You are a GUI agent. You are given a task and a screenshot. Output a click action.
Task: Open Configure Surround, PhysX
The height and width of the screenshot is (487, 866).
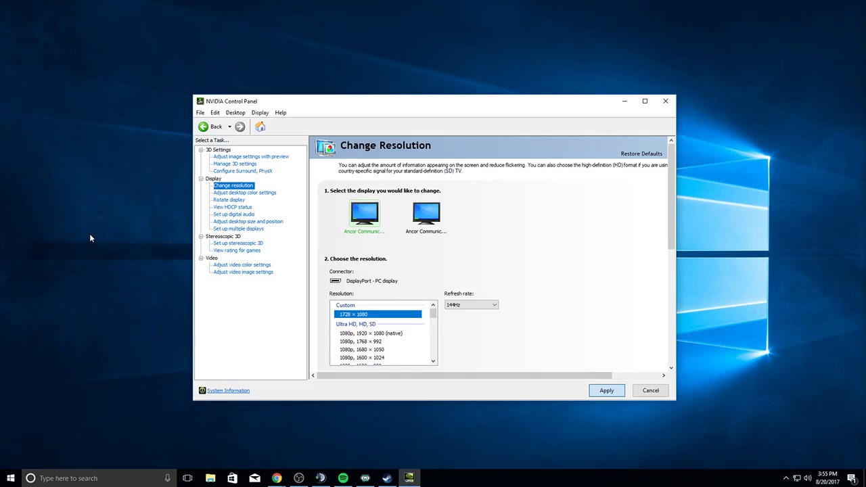243,171
